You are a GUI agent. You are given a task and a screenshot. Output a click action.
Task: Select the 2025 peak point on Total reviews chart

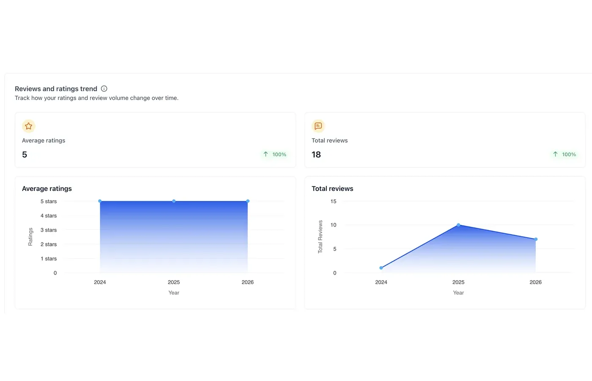coord(458,225)
